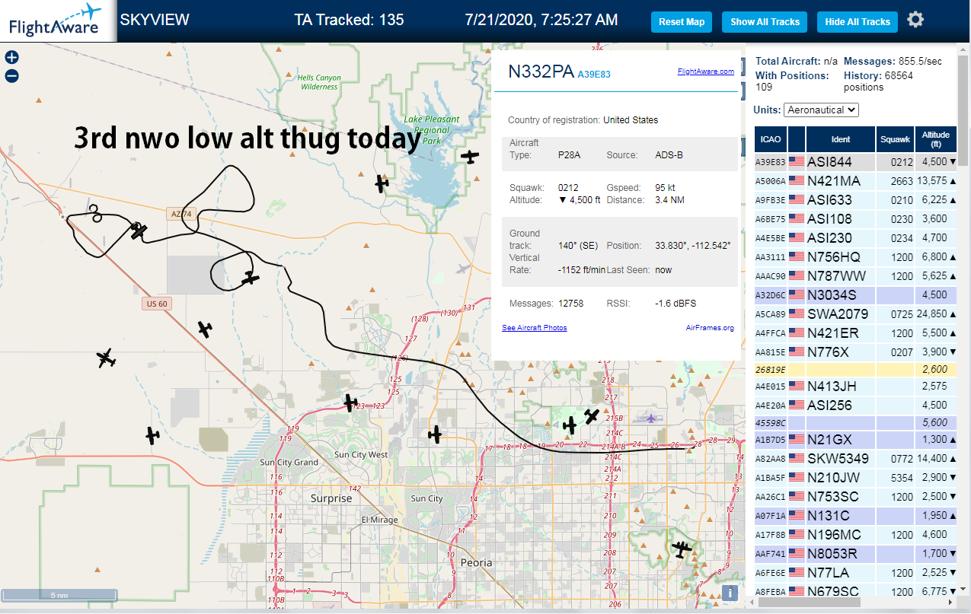Image resolution: width=971 pixels, height=614 pixels.
Task: Select N3034S aircraft row
Action: click(855, 294)
